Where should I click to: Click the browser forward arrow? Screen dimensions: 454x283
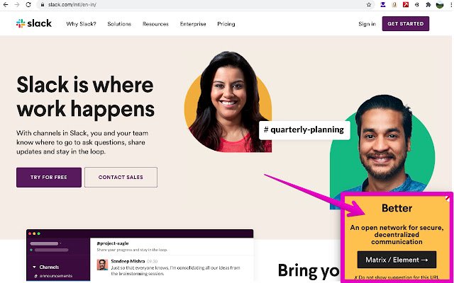point(17,5)
